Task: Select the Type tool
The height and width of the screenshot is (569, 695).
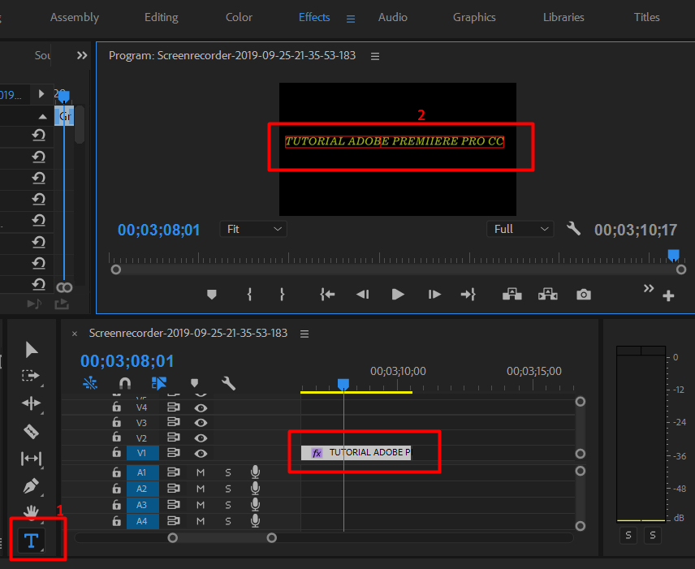Action: point(31,541)
